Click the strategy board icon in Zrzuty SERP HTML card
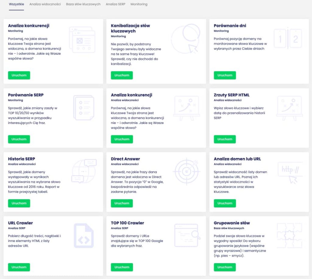The height and width of the screenshot is (279, 312). pyautogui.click(x=289, y=108)
